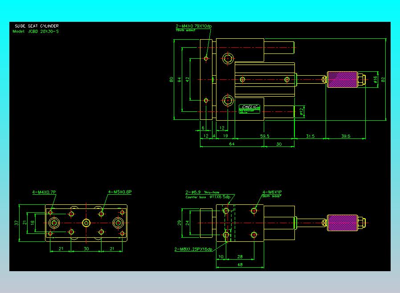Select the 39.5 length dimension

(x=346, y=136)
